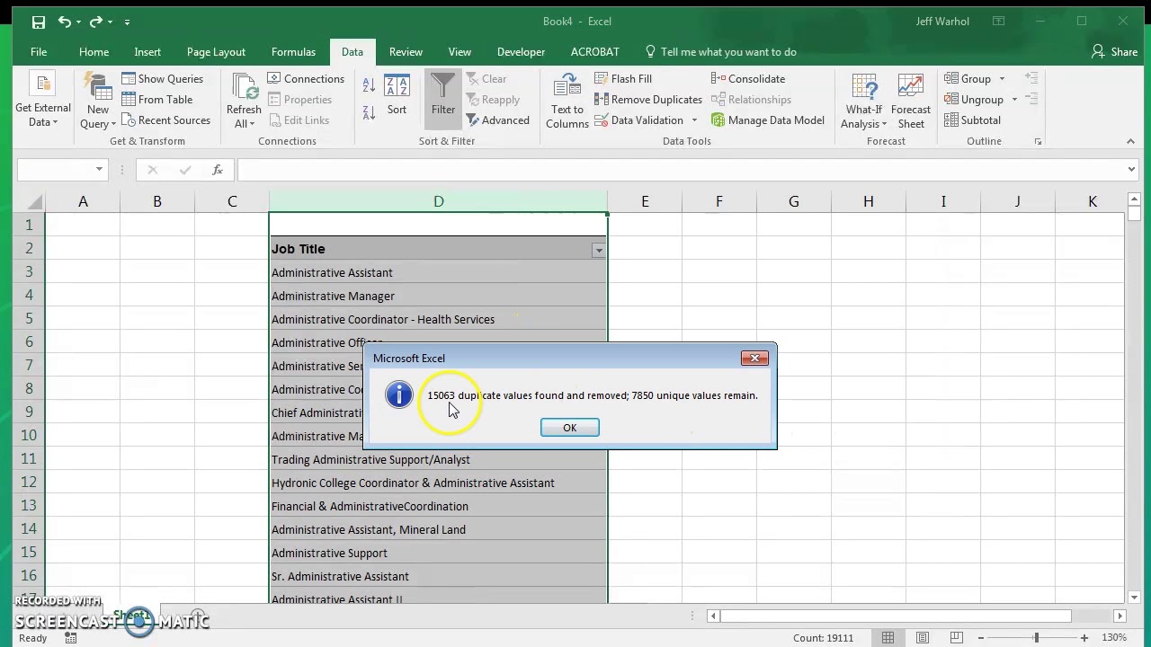Click OK in the Microsoft Excel dialog
Image resolution: width=1151 pixels, height=647 pixels.
pos(569,428)
